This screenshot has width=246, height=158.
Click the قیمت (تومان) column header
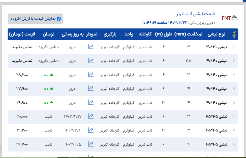[x=22, y=34]
